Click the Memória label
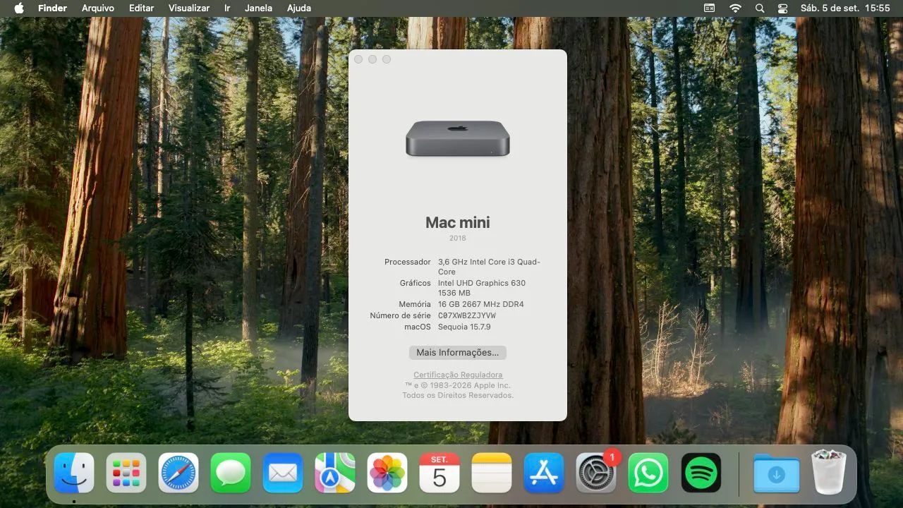The height and width of the screenshot is (508, 903). [x=415, y=304]
